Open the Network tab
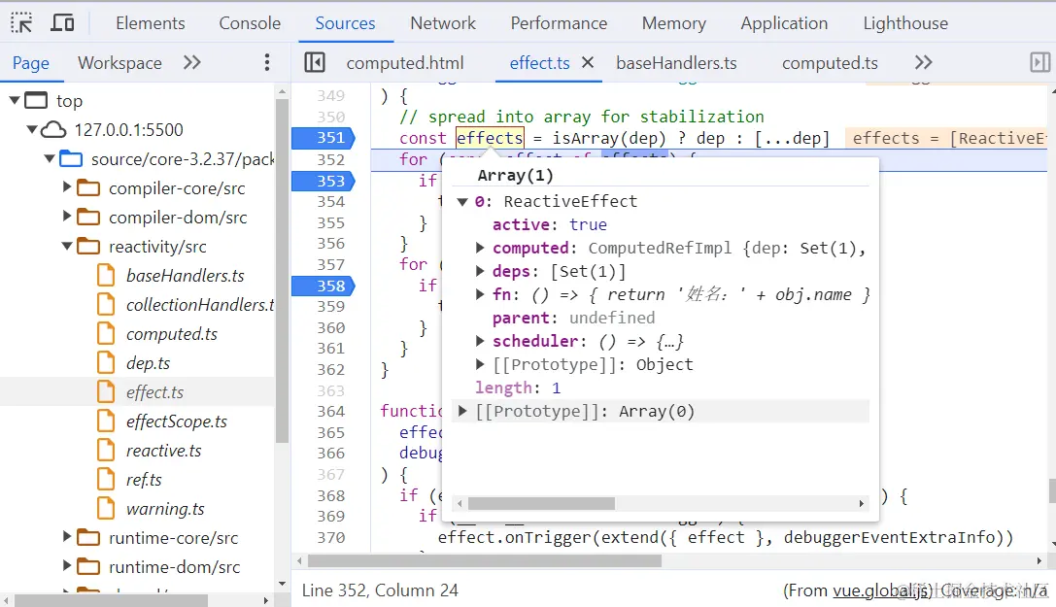The height and width of the screenshot is (607, 1056). 443,23
